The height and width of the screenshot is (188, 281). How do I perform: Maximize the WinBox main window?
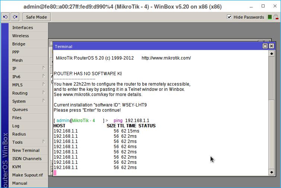263,6
